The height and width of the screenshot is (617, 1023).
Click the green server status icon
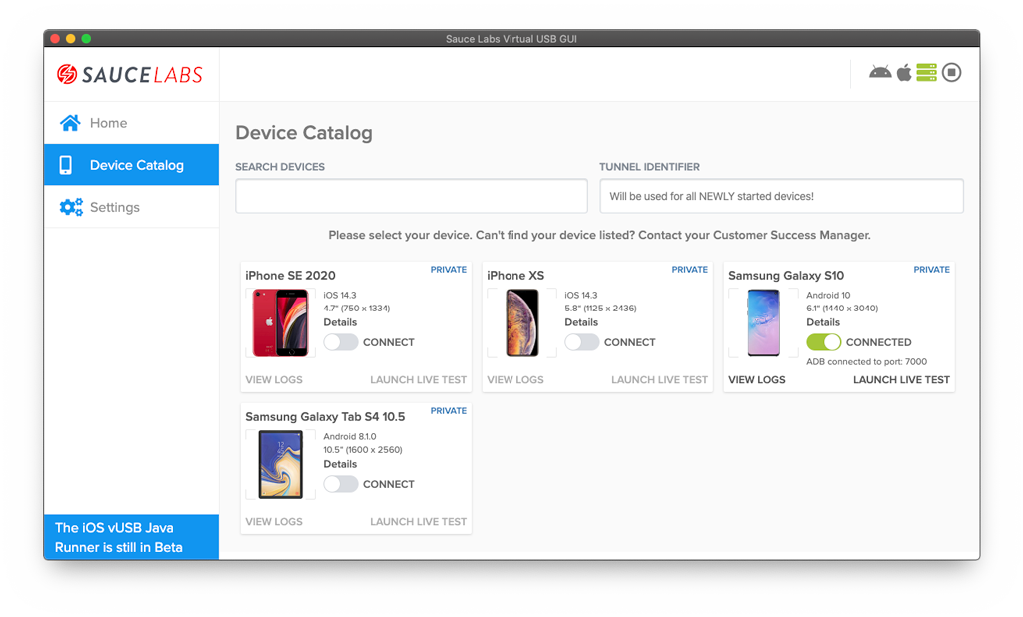(x=926, y=73)
